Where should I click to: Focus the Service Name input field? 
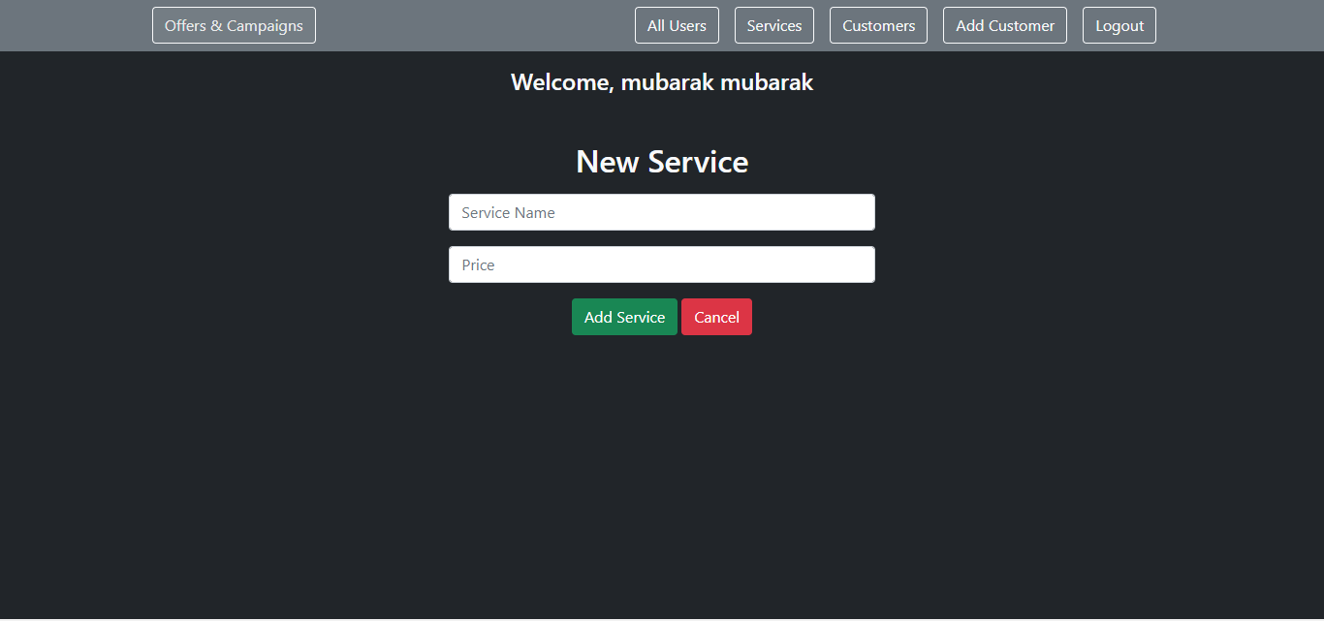[662, 212]
